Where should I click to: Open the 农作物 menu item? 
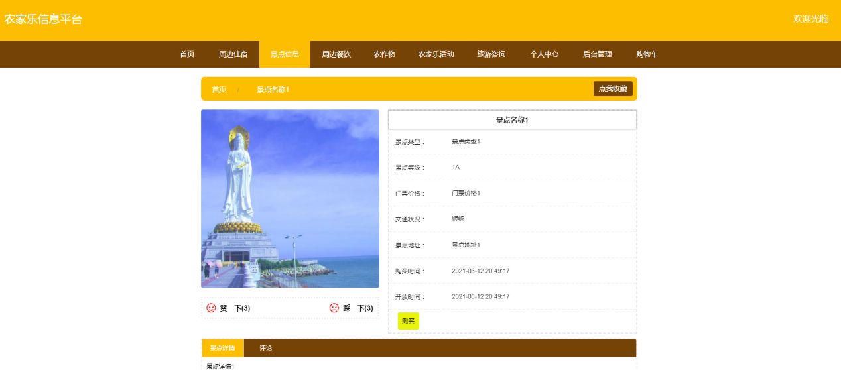coord(384,54)
